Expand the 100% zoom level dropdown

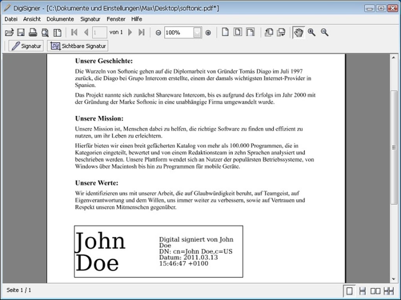(197, 33)
